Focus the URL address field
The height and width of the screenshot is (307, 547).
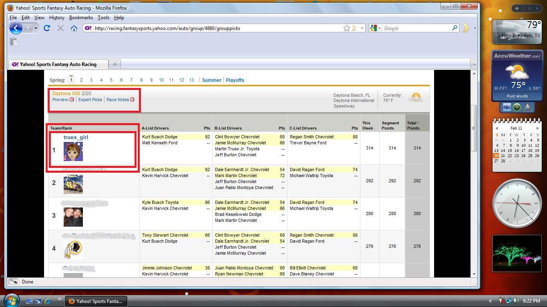pos(218,28)
